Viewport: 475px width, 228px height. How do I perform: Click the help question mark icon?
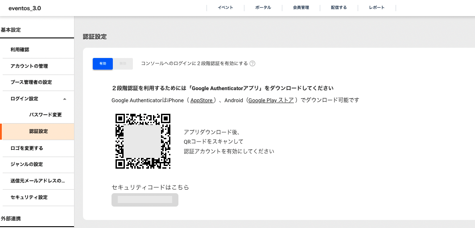tap(252, 63)
